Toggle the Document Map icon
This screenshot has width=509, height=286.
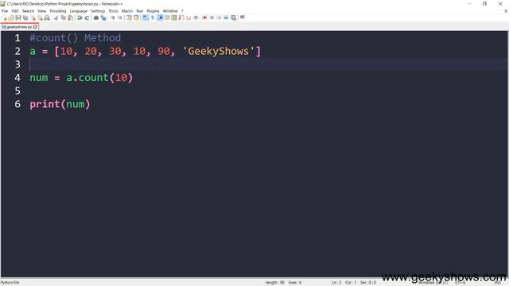tap(174, 17)
